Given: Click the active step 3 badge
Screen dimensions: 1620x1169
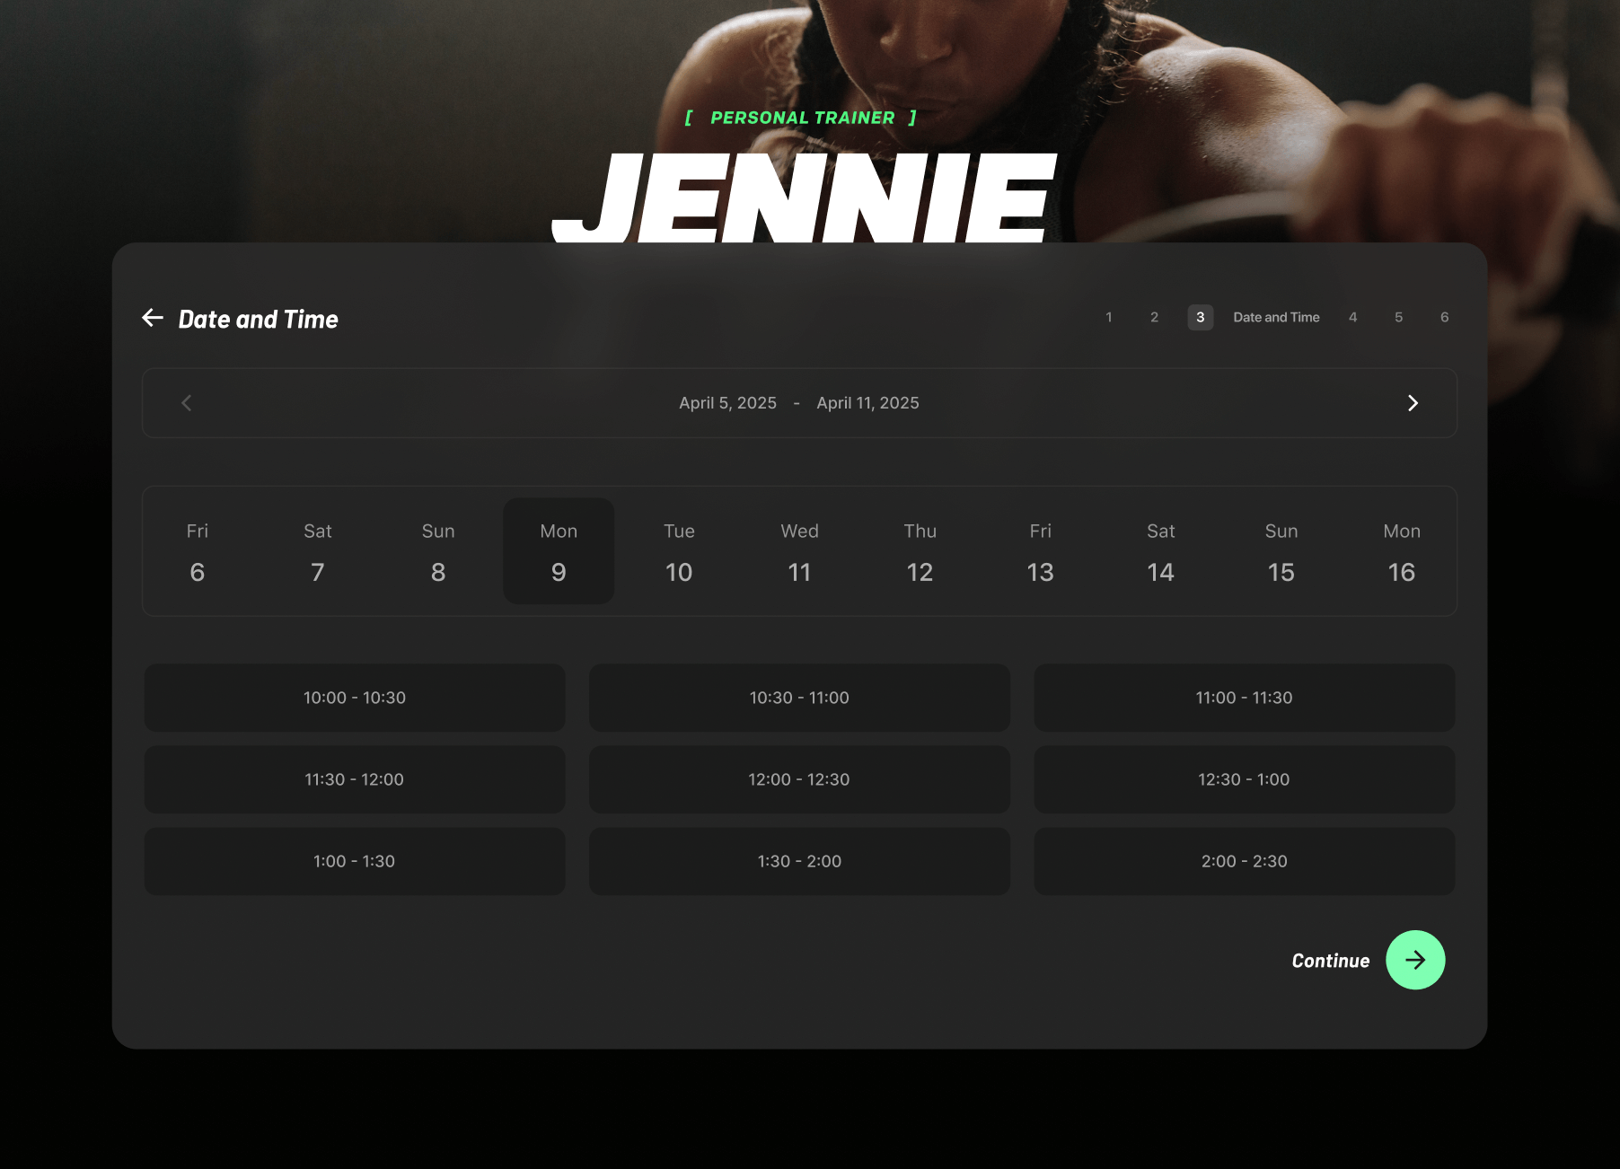Looking at the screenshot, I should click(x=1201, y=317).
